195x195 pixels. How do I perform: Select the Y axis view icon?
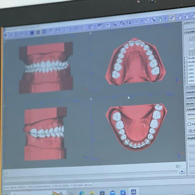coord(186,16)
